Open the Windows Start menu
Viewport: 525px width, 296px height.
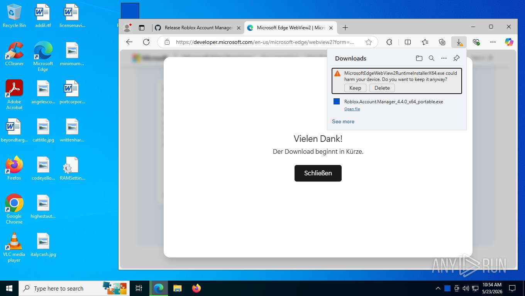9,288
